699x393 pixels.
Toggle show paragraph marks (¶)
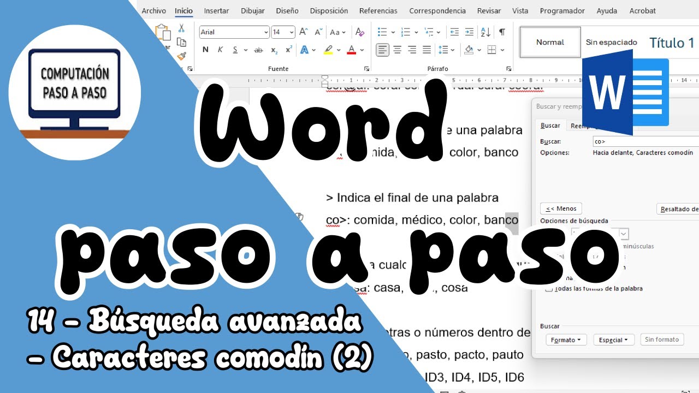click(x=502, y=32)
